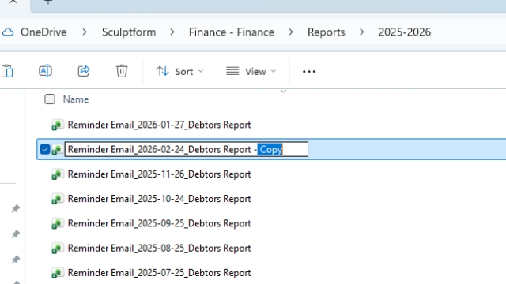Image resolution: width=506 pixels, height=284 pixels.
Task: Click the Excel icon of 2025-10-24 report
Action: (x=58, y=199)
